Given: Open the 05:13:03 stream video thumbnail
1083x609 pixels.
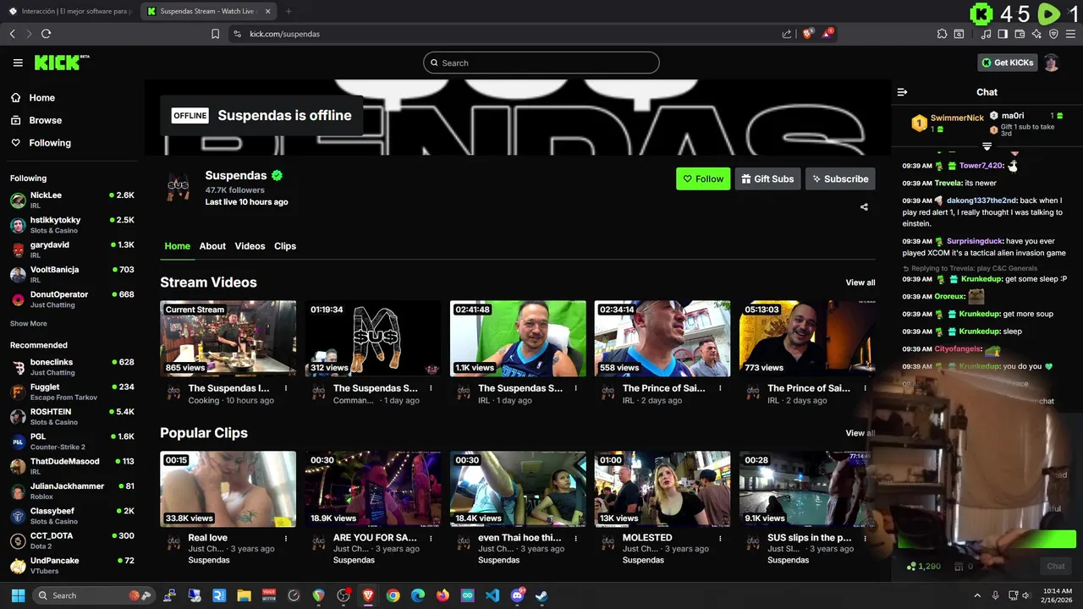Looking at the screenshot, I should coord(807,338).
